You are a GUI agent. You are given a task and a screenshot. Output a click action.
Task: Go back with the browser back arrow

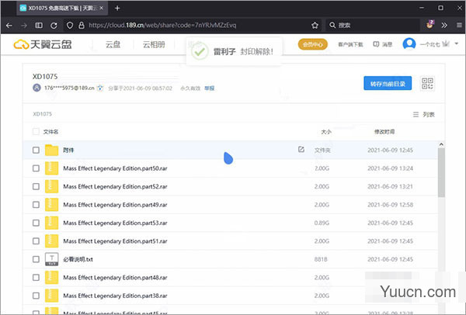[x=9, y=26]
